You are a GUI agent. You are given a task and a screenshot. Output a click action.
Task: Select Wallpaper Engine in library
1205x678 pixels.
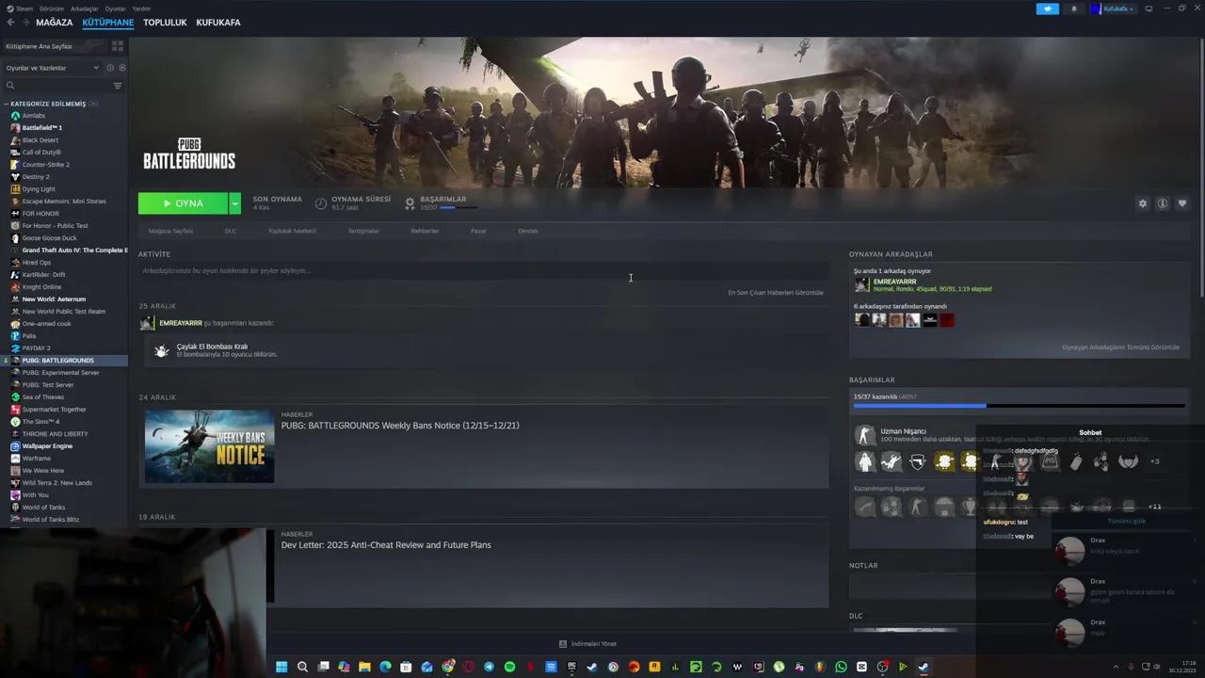click(47, 446)
